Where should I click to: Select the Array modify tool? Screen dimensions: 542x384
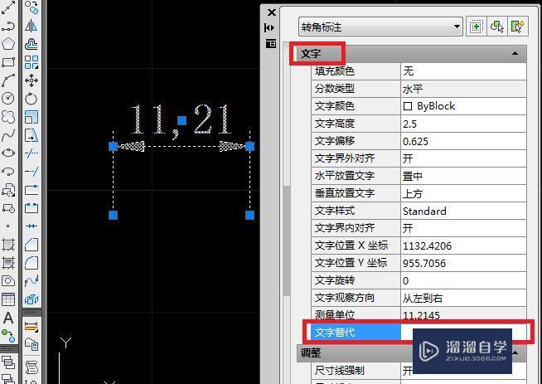pos(31,62)
